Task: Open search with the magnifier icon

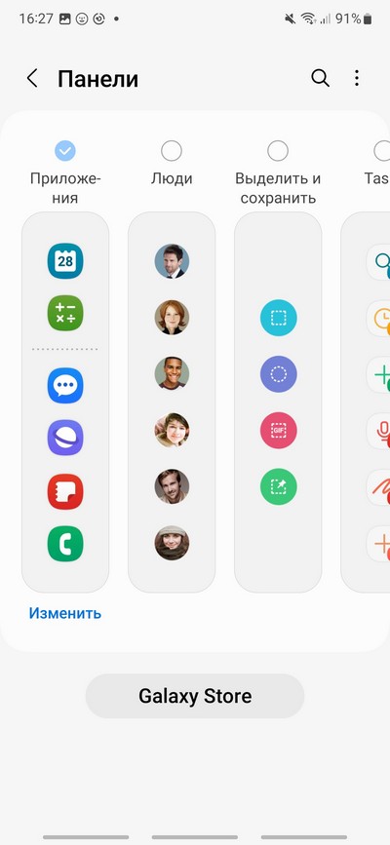Action: click(321, 78)
